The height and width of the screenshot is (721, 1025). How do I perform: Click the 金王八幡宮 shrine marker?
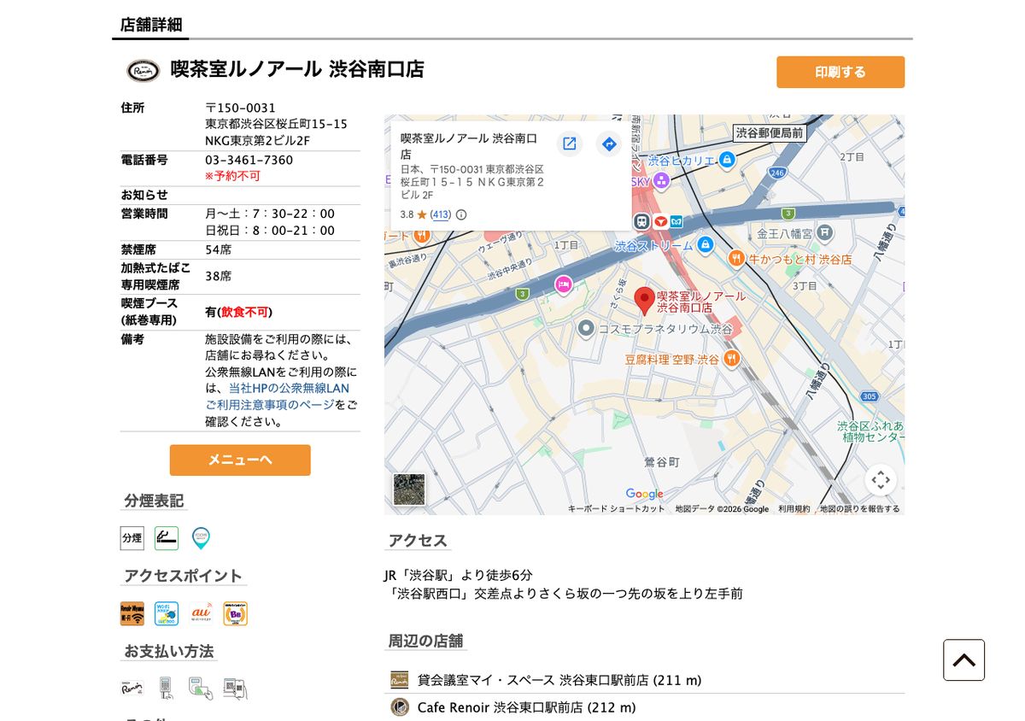click(824, 232)
